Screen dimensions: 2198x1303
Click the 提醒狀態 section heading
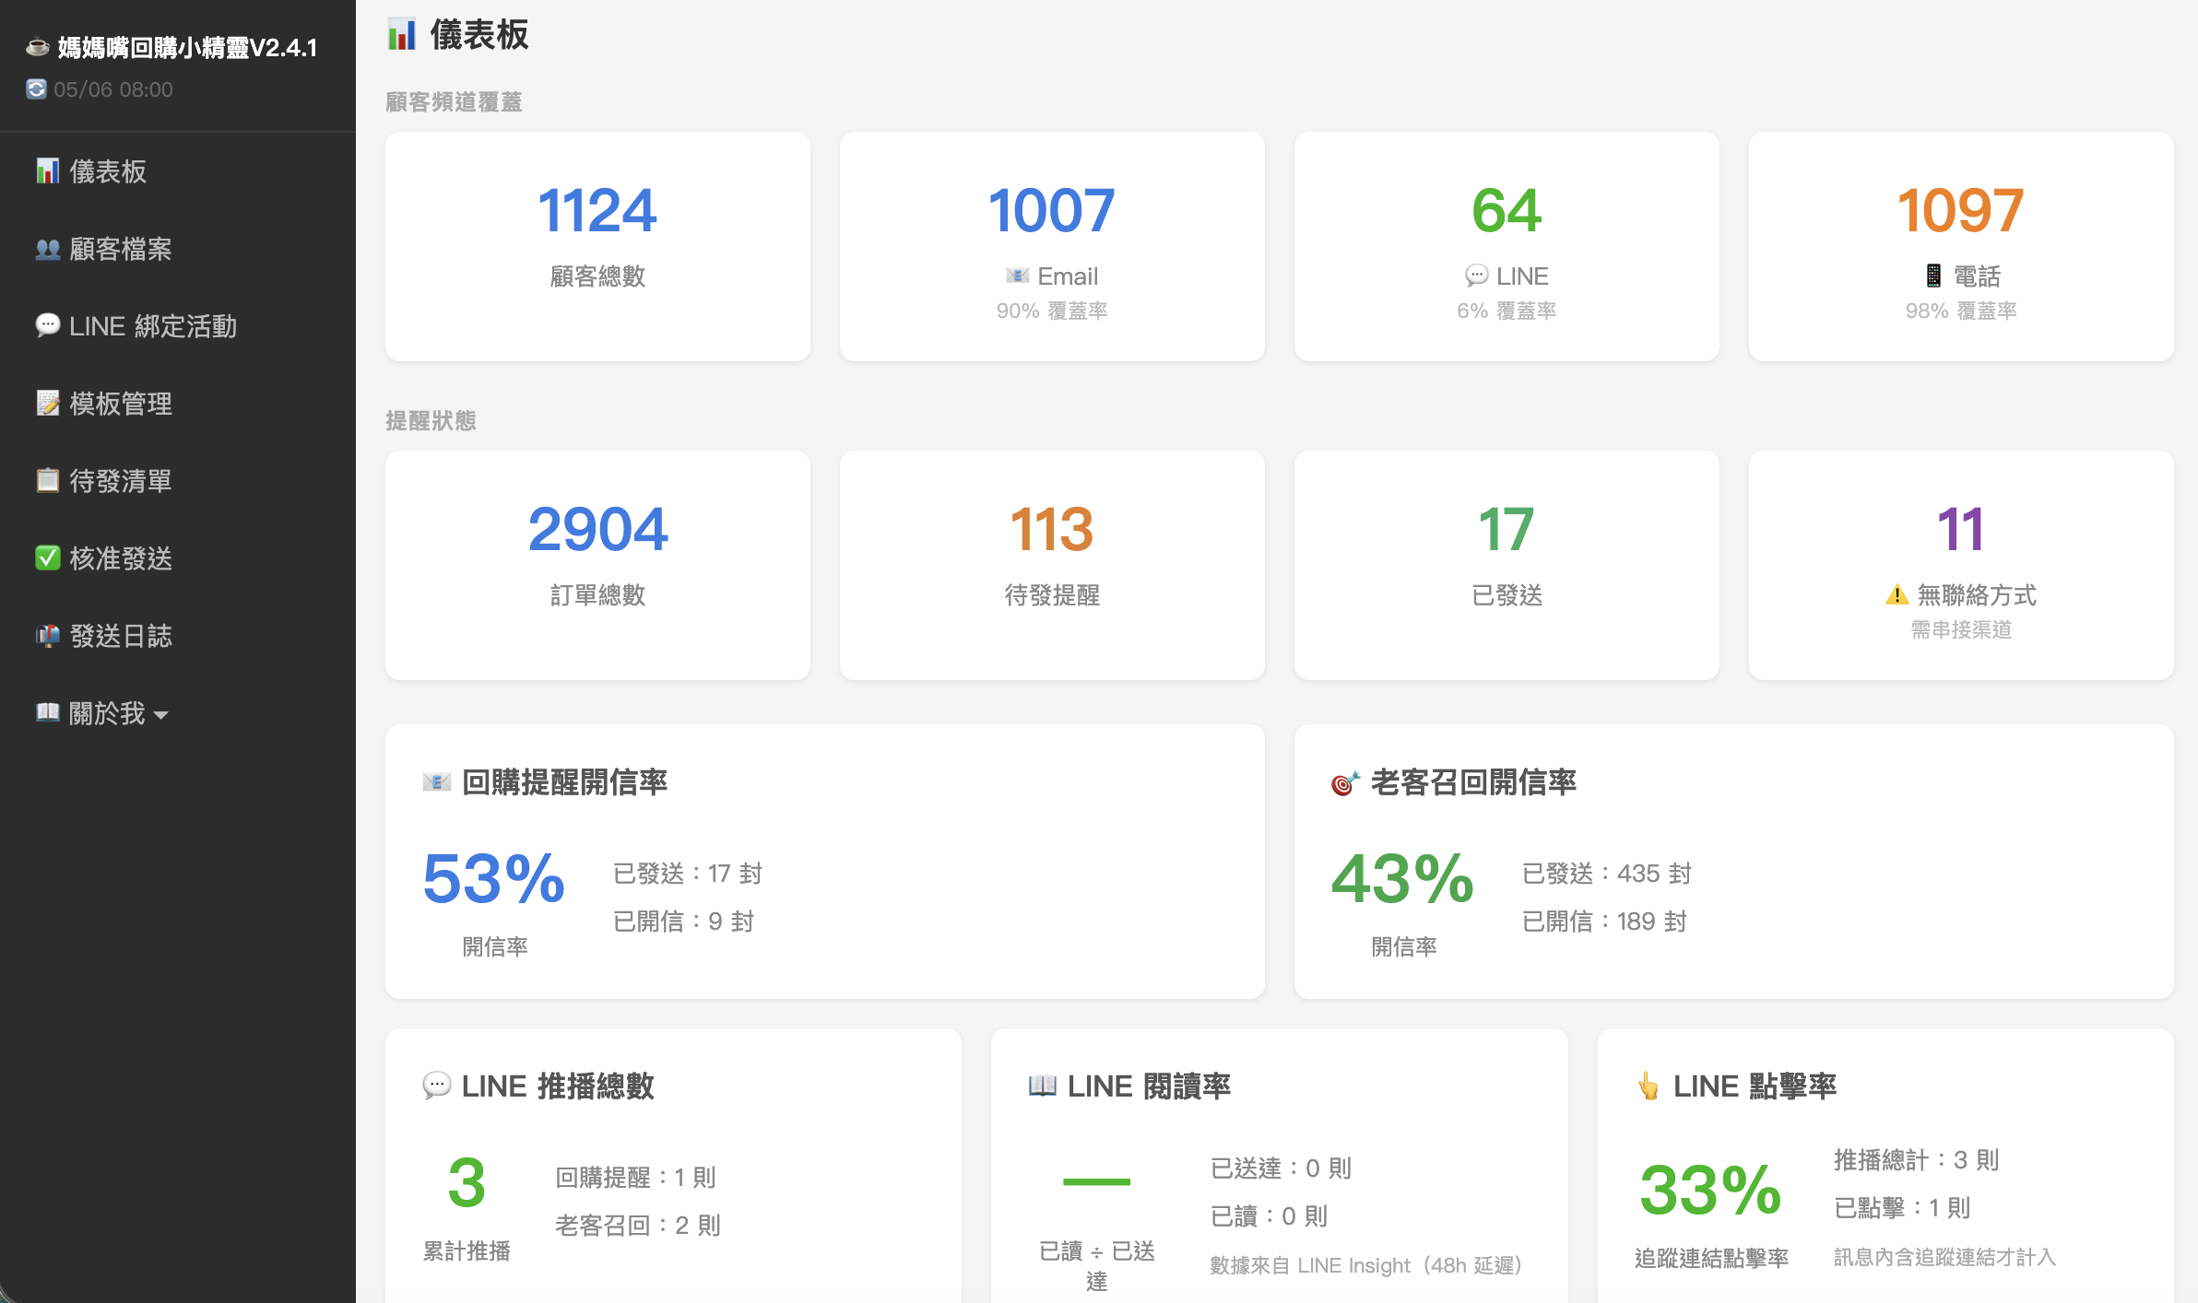(431, 421)
